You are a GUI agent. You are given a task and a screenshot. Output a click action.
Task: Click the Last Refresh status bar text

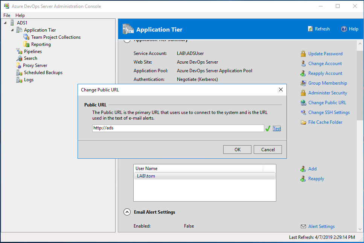pos(322,237)
